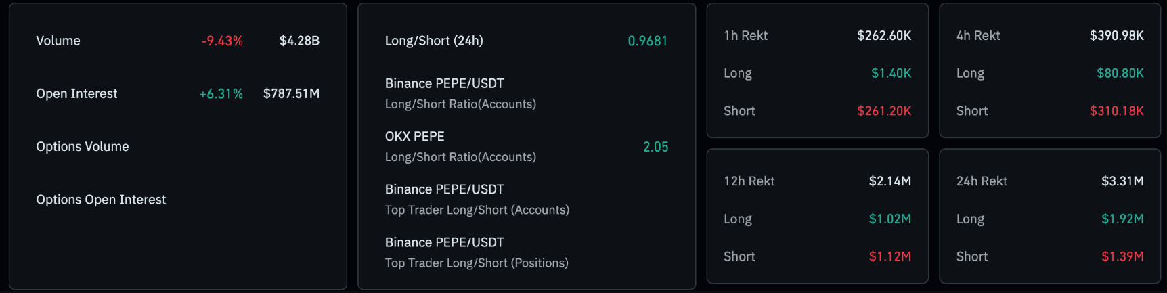The width and height of the screenshot is (1167, 293).
Task: Open Binance PEPE/USDT Long/Short Ratio(Accounts) row
Action: (x=460, y=93)
